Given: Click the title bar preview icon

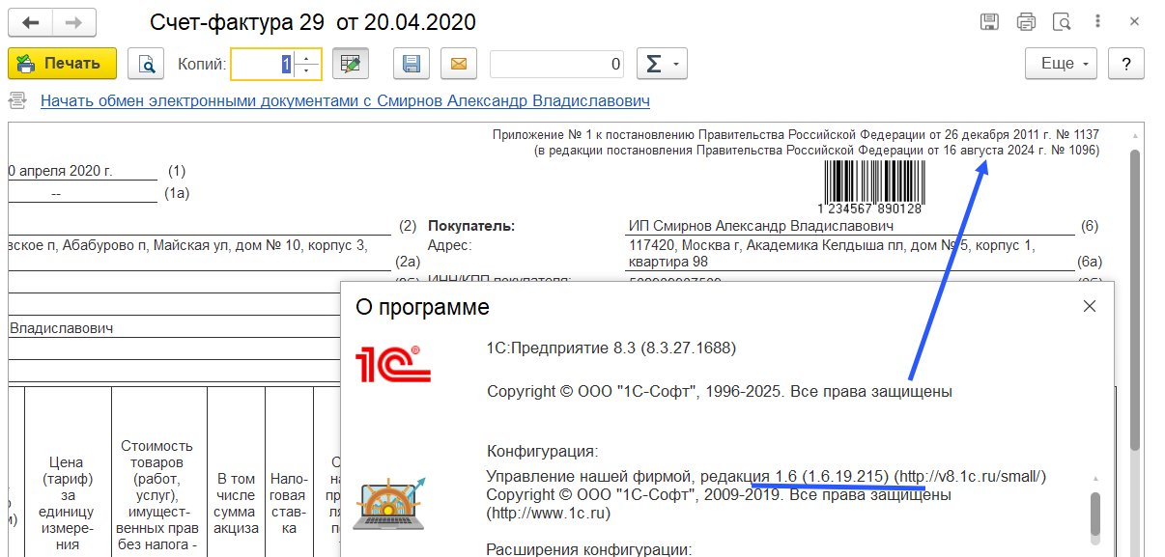Looking at the screenshot, I should 1062,22.
